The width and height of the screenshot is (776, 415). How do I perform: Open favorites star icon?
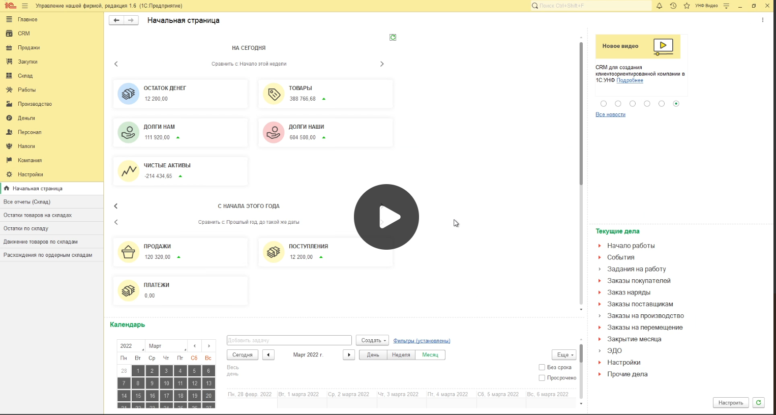687,6
